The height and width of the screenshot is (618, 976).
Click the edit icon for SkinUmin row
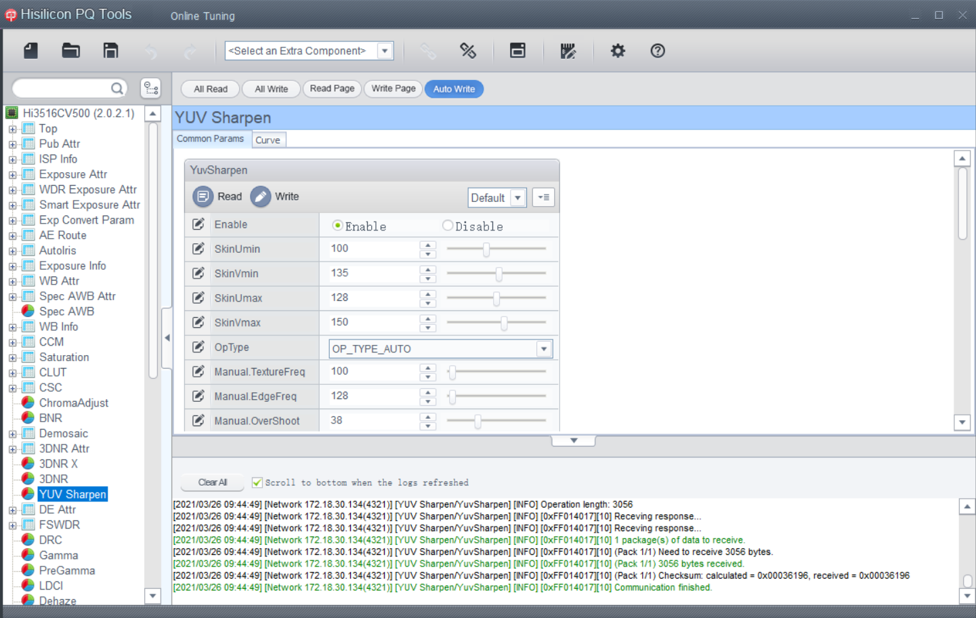click(x=198, y=249)
